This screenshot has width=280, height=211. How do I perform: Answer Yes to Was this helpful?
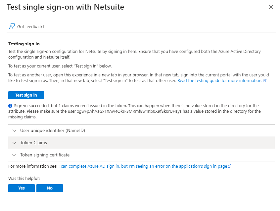coord(22,188)
